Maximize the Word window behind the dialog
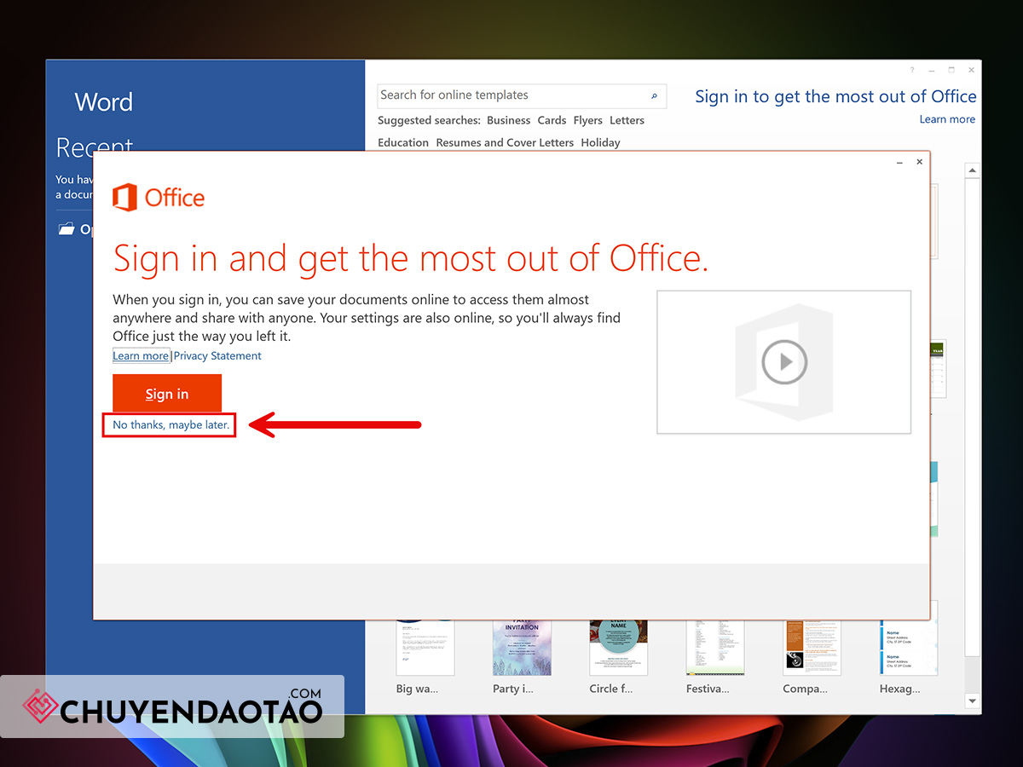 pos(951,70)
